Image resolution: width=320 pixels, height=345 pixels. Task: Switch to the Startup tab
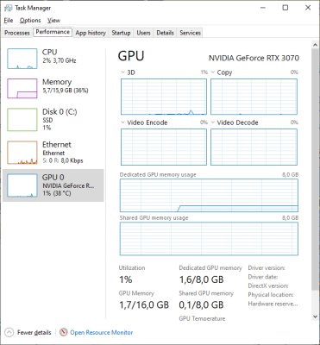coord(121,33)
